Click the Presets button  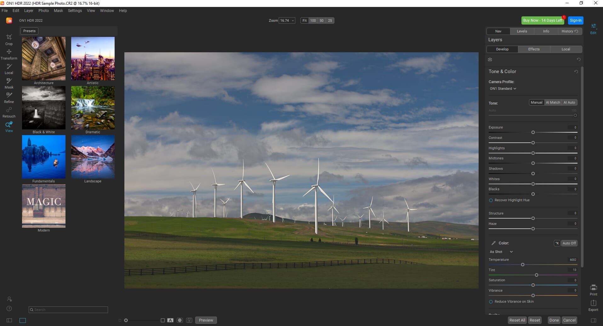tap(29, 31)
